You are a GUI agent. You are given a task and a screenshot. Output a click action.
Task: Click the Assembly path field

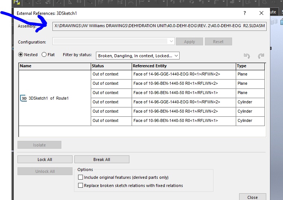(x=160, y=26)
